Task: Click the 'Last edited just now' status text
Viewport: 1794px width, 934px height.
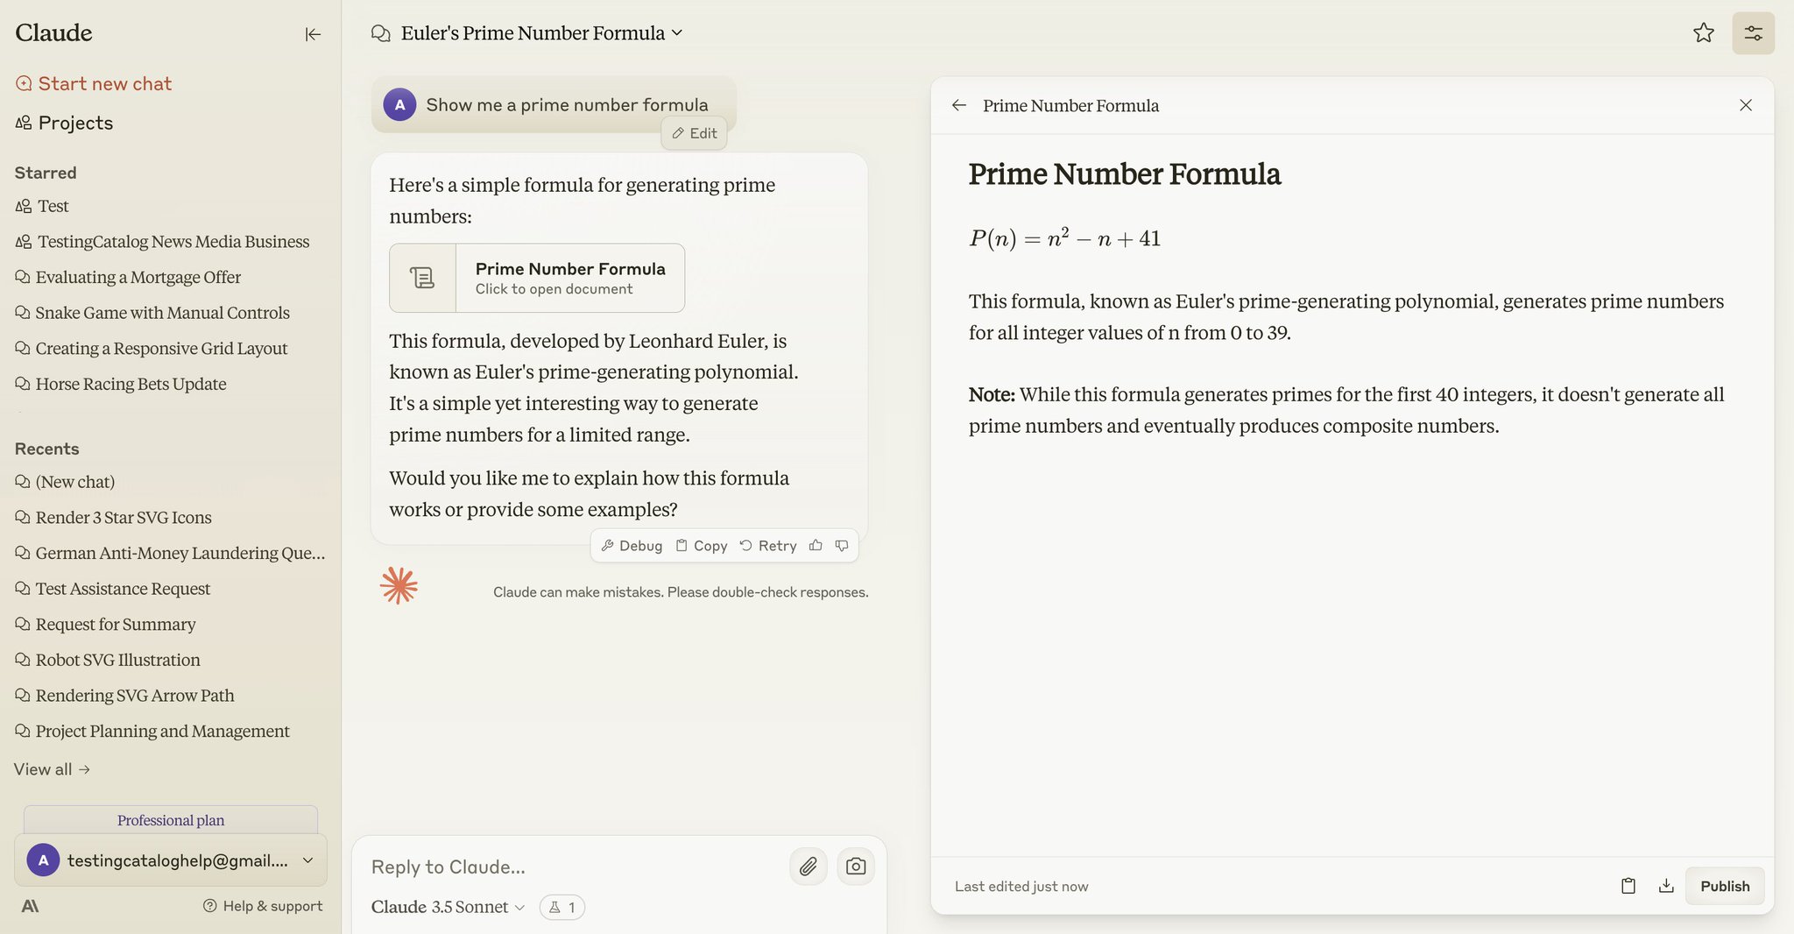Action: (1021, 887)
